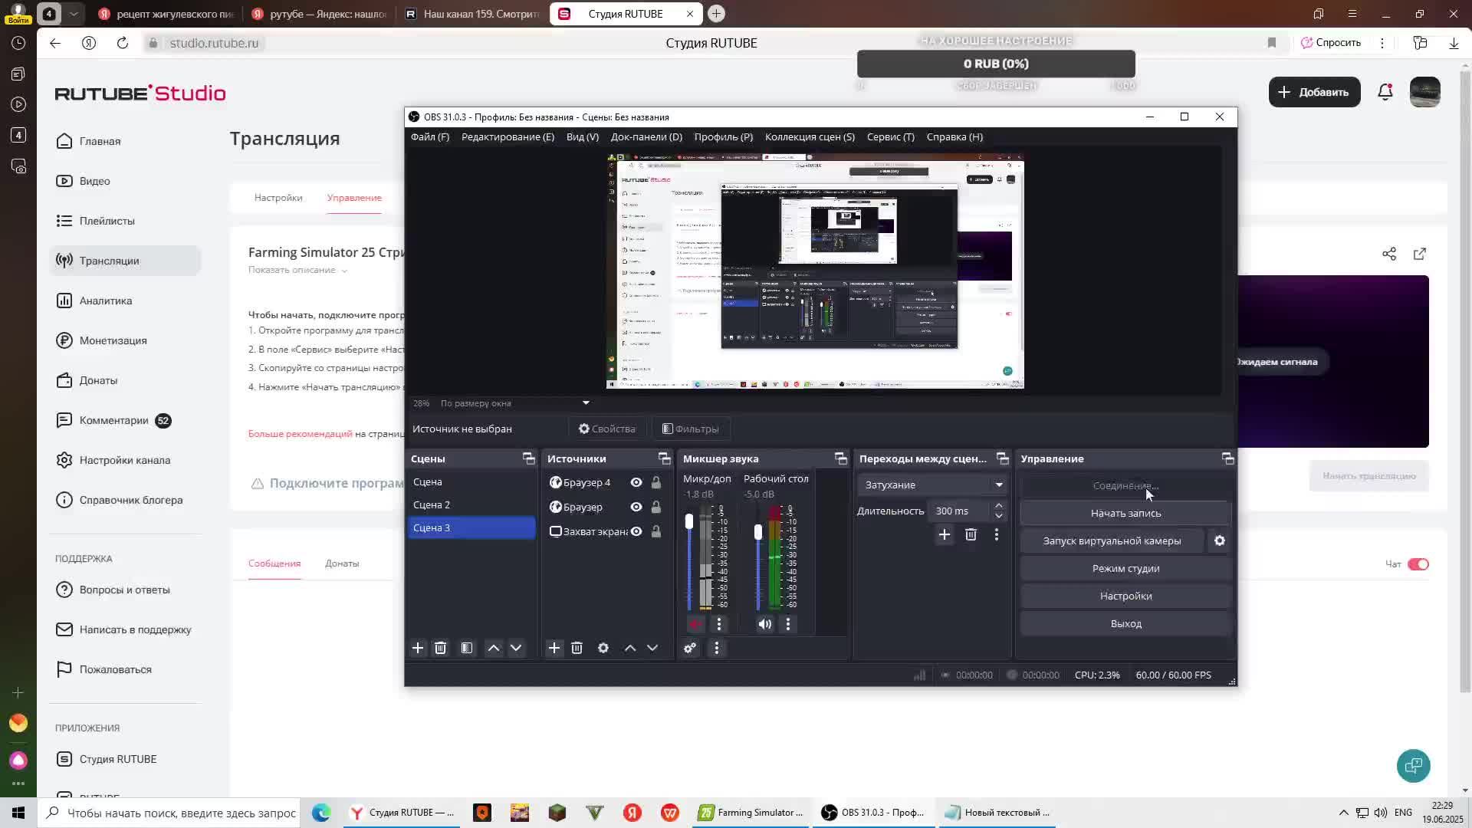Open Коллекция сцен menu in OBS

(x=810, y=137)
